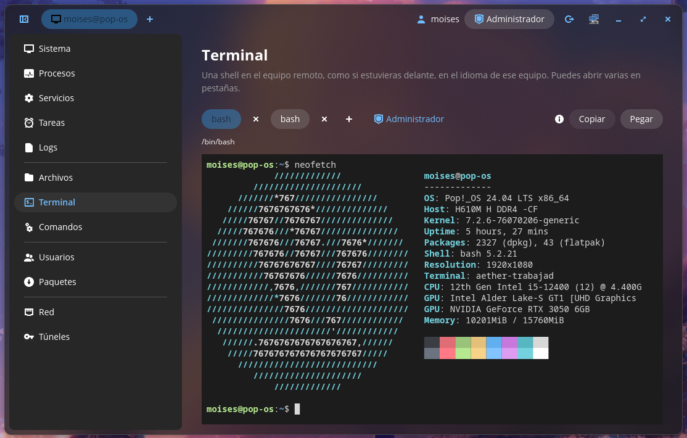Click the Copiar button
This screenshot has height=438, width=687.
coord(592,119)
